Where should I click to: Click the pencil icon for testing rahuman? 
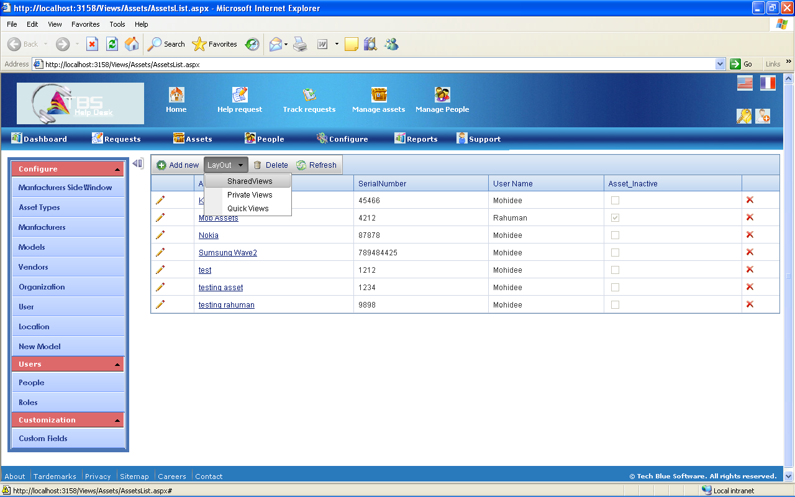click(x=160, y=304)
